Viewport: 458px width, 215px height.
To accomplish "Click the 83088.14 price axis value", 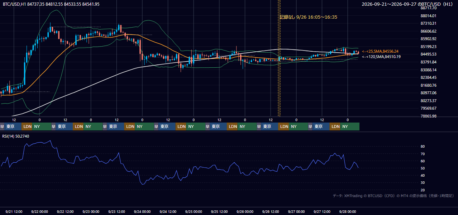I will pyautogui.click(x=428, y=70).
